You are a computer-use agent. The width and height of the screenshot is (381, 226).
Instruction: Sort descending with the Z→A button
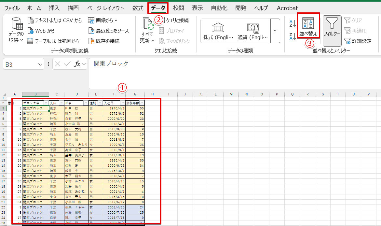[293, 36]
